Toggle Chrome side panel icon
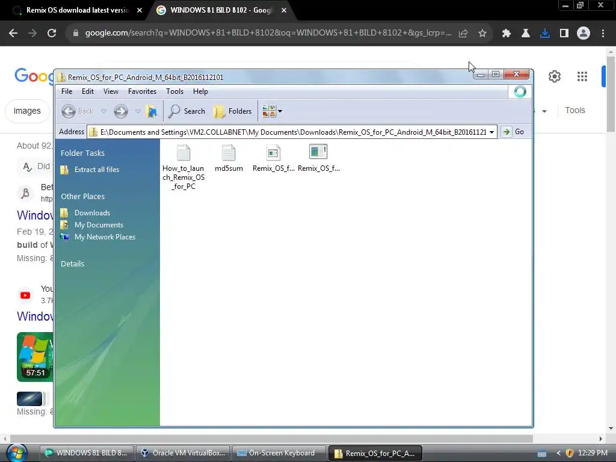The height and width of the screenshot is (462, 616). (x=564, y=34)
